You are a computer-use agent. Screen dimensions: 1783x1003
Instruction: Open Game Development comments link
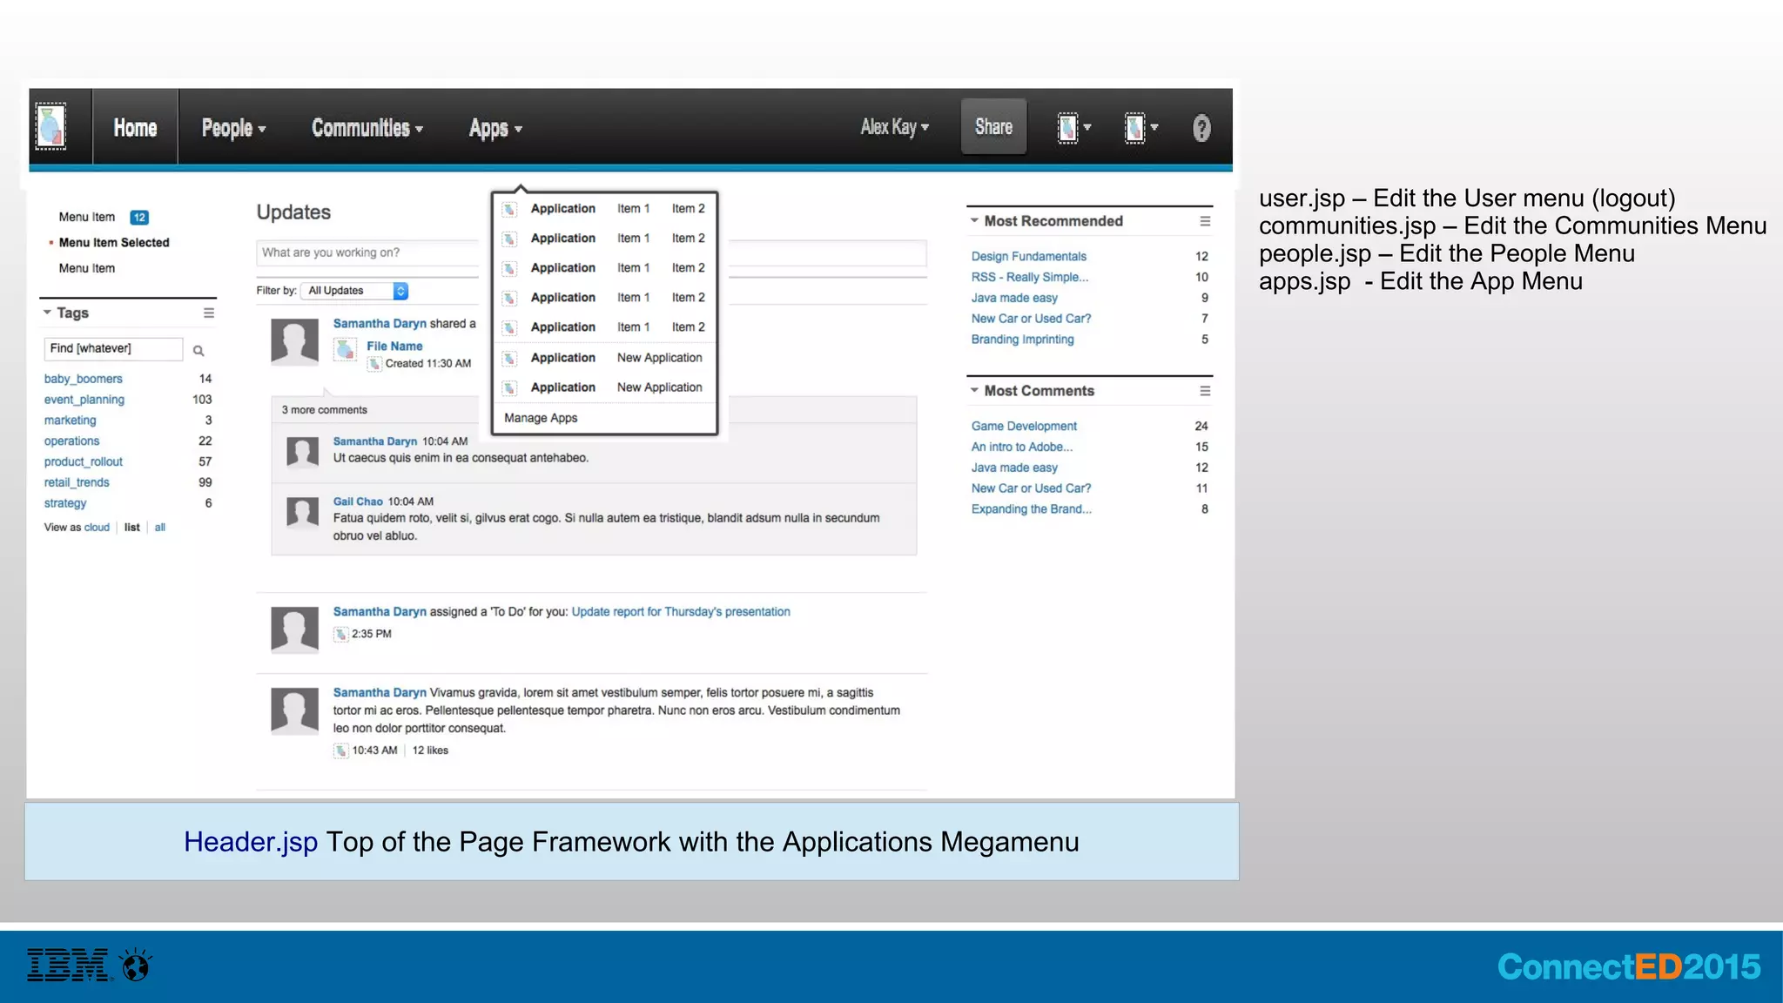click(1024, 427)
